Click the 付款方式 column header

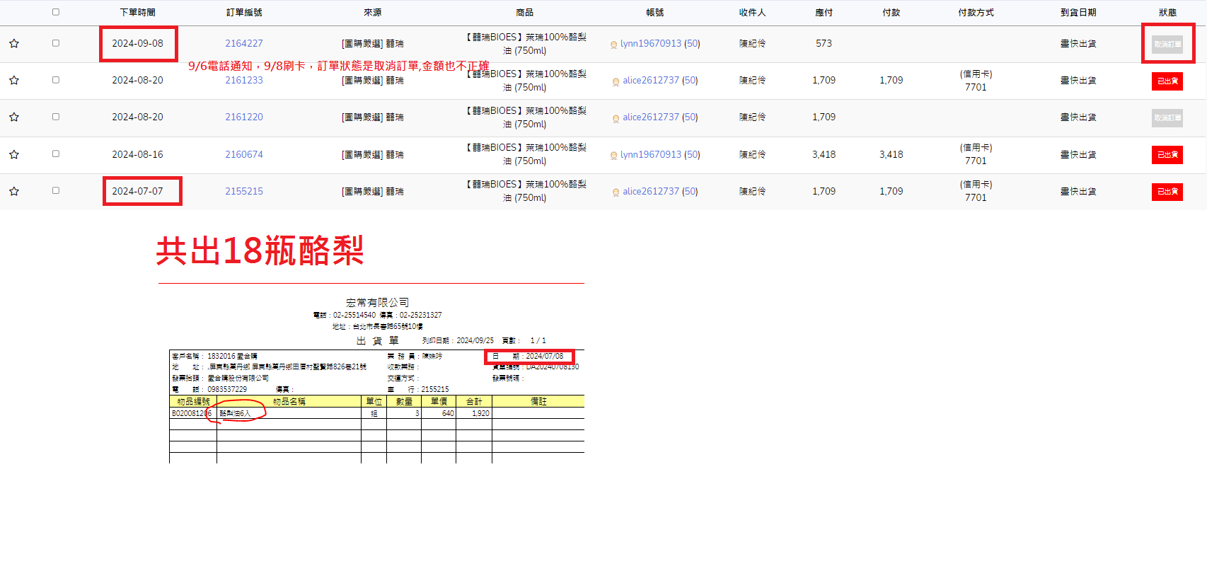pos(976,13)
